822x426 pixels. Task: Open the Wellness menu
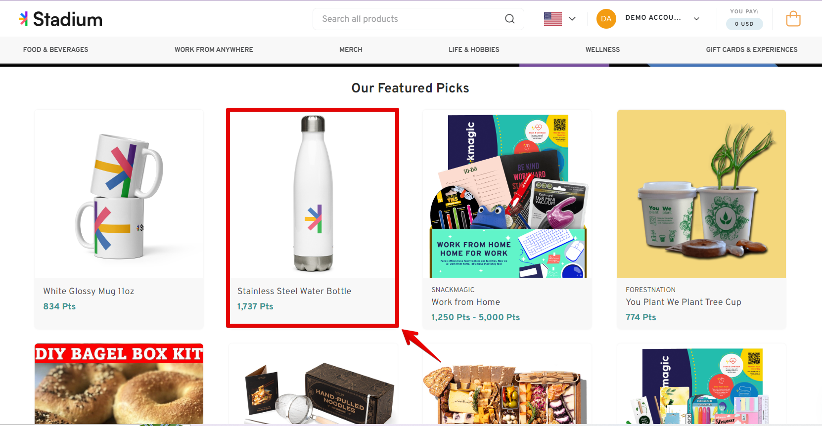602,49
